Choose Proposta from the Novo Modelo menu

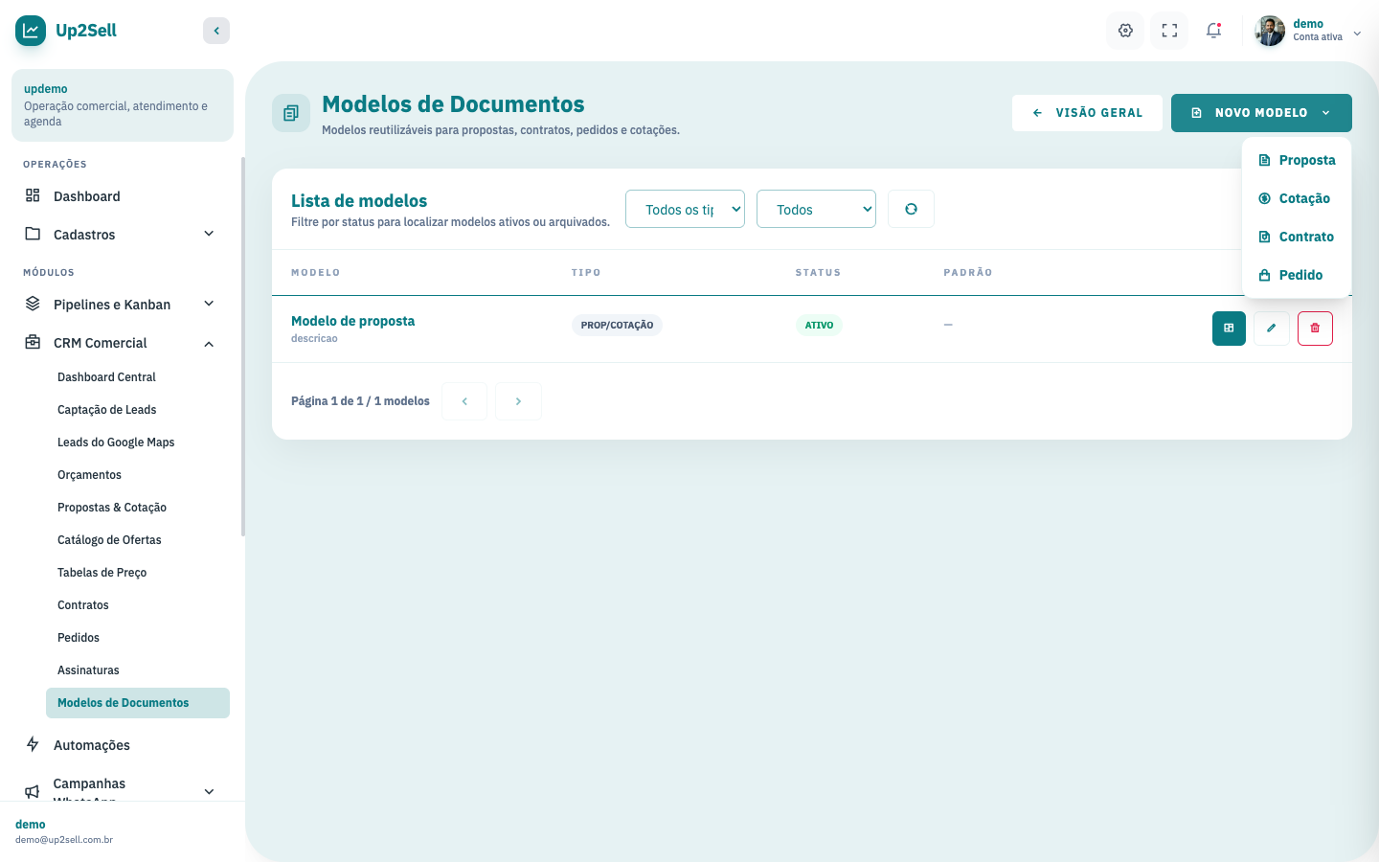[1297, 160]
